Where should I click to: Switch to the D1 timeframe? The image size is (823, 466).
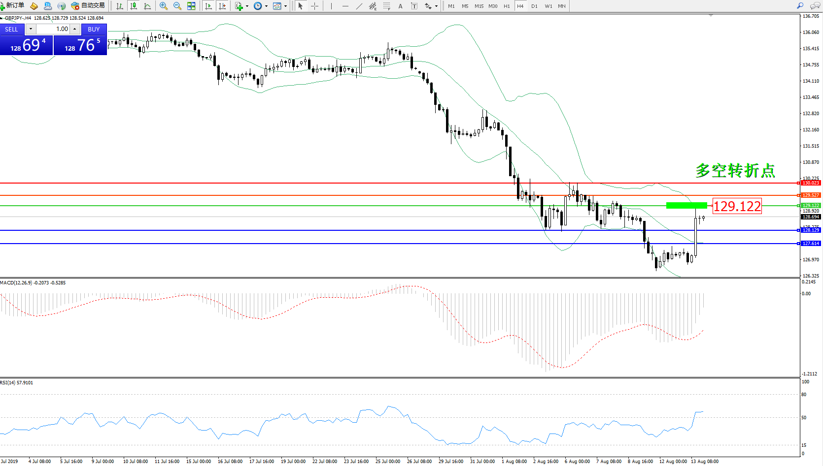534,6
